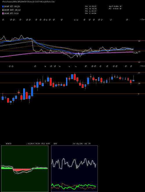Screen dimensions: 145x192
Task: Click the '13' price axis label
Action: 139,52
